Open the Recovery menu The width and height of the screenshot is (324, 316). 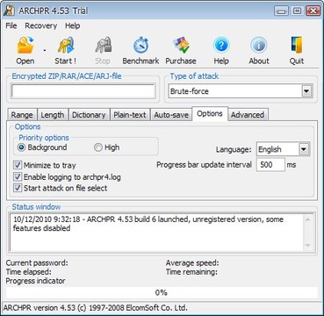coord(41,25)
